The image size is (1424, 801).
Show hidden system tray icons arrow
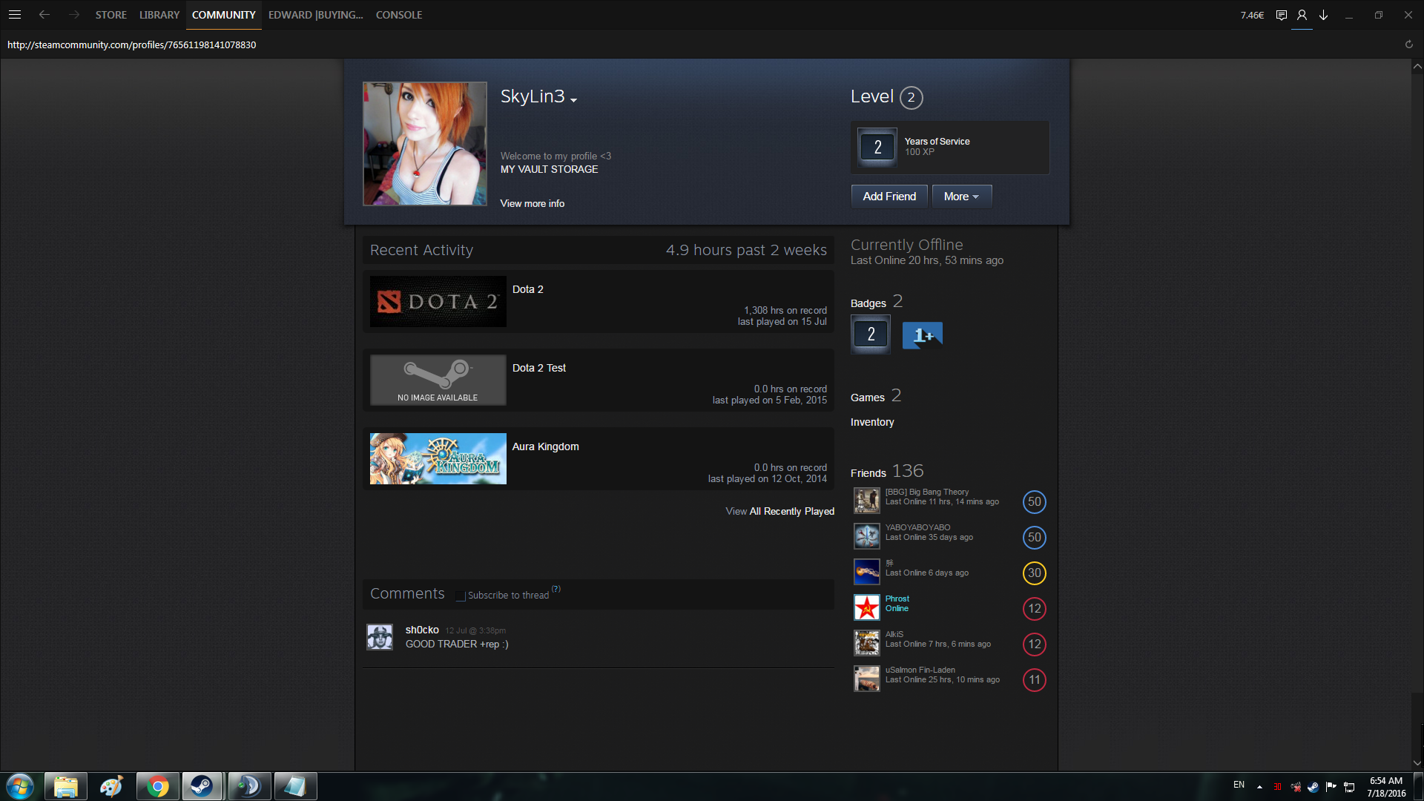(x=1259, y=786)
